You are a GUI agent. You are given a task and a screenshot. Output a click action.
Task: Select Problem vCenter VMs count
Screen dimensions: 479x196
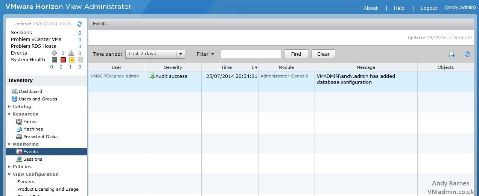point(80,40)
